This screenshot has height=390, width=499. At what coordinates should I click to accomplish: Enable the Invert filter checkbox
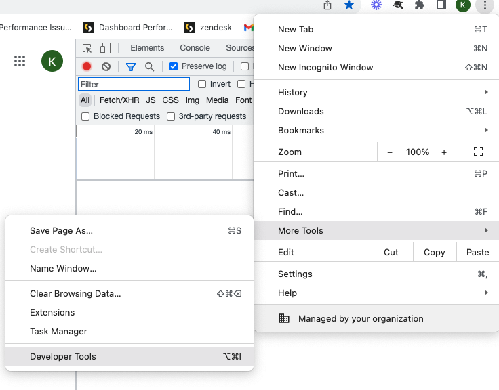coord(202,84)
